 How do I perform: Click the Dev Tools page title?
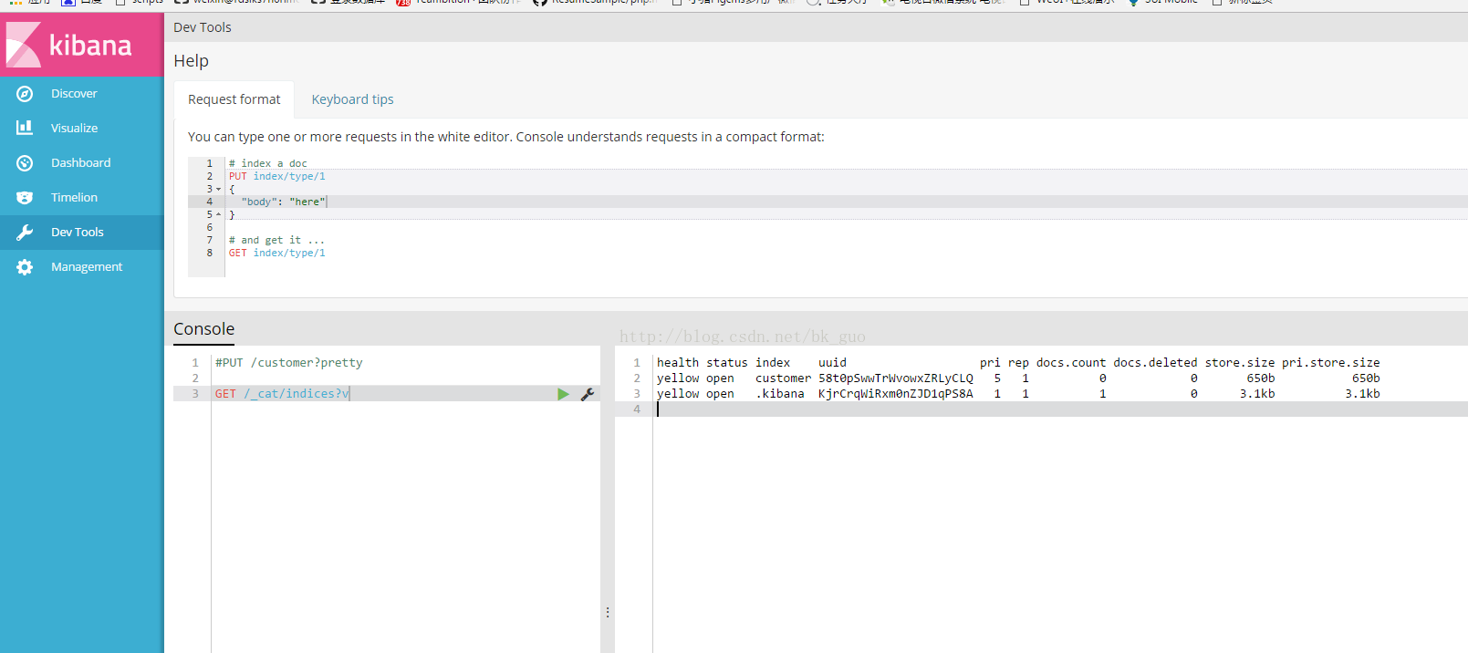(203, 27)
